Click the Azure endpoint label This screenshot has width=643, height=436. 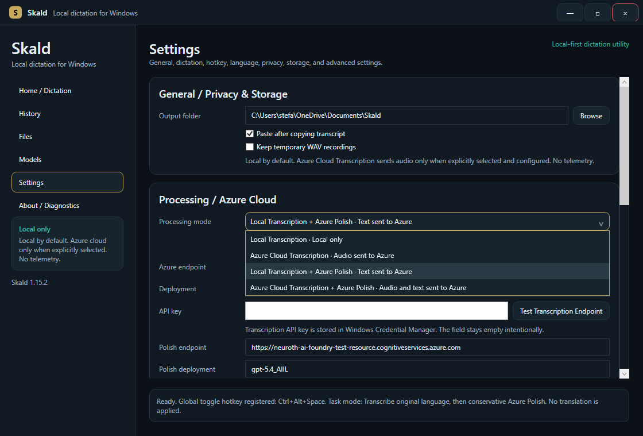click(x=183, y=267)
